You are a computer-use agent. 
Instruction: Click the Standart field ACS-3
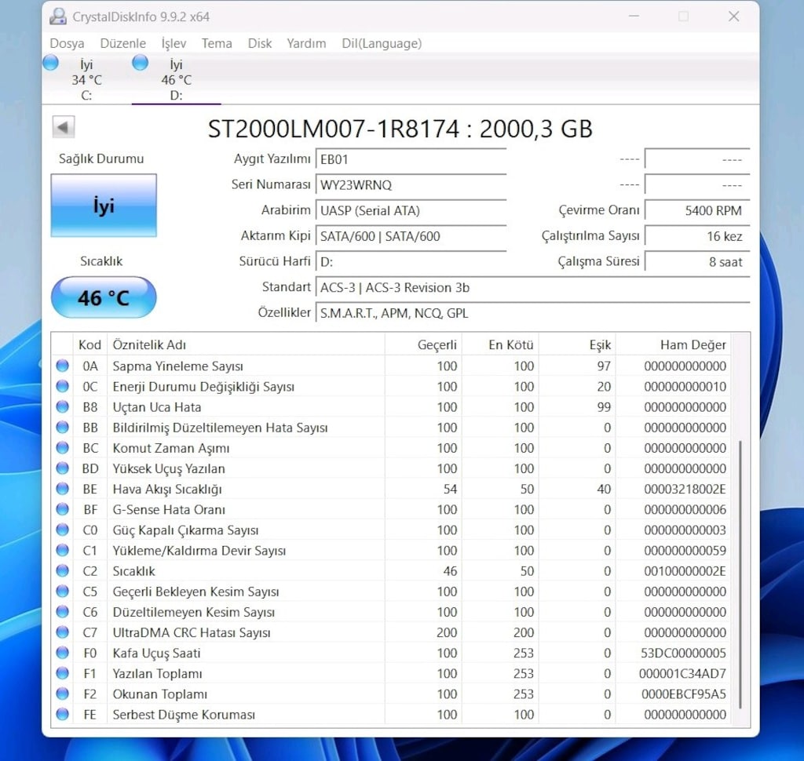[533, 287]
